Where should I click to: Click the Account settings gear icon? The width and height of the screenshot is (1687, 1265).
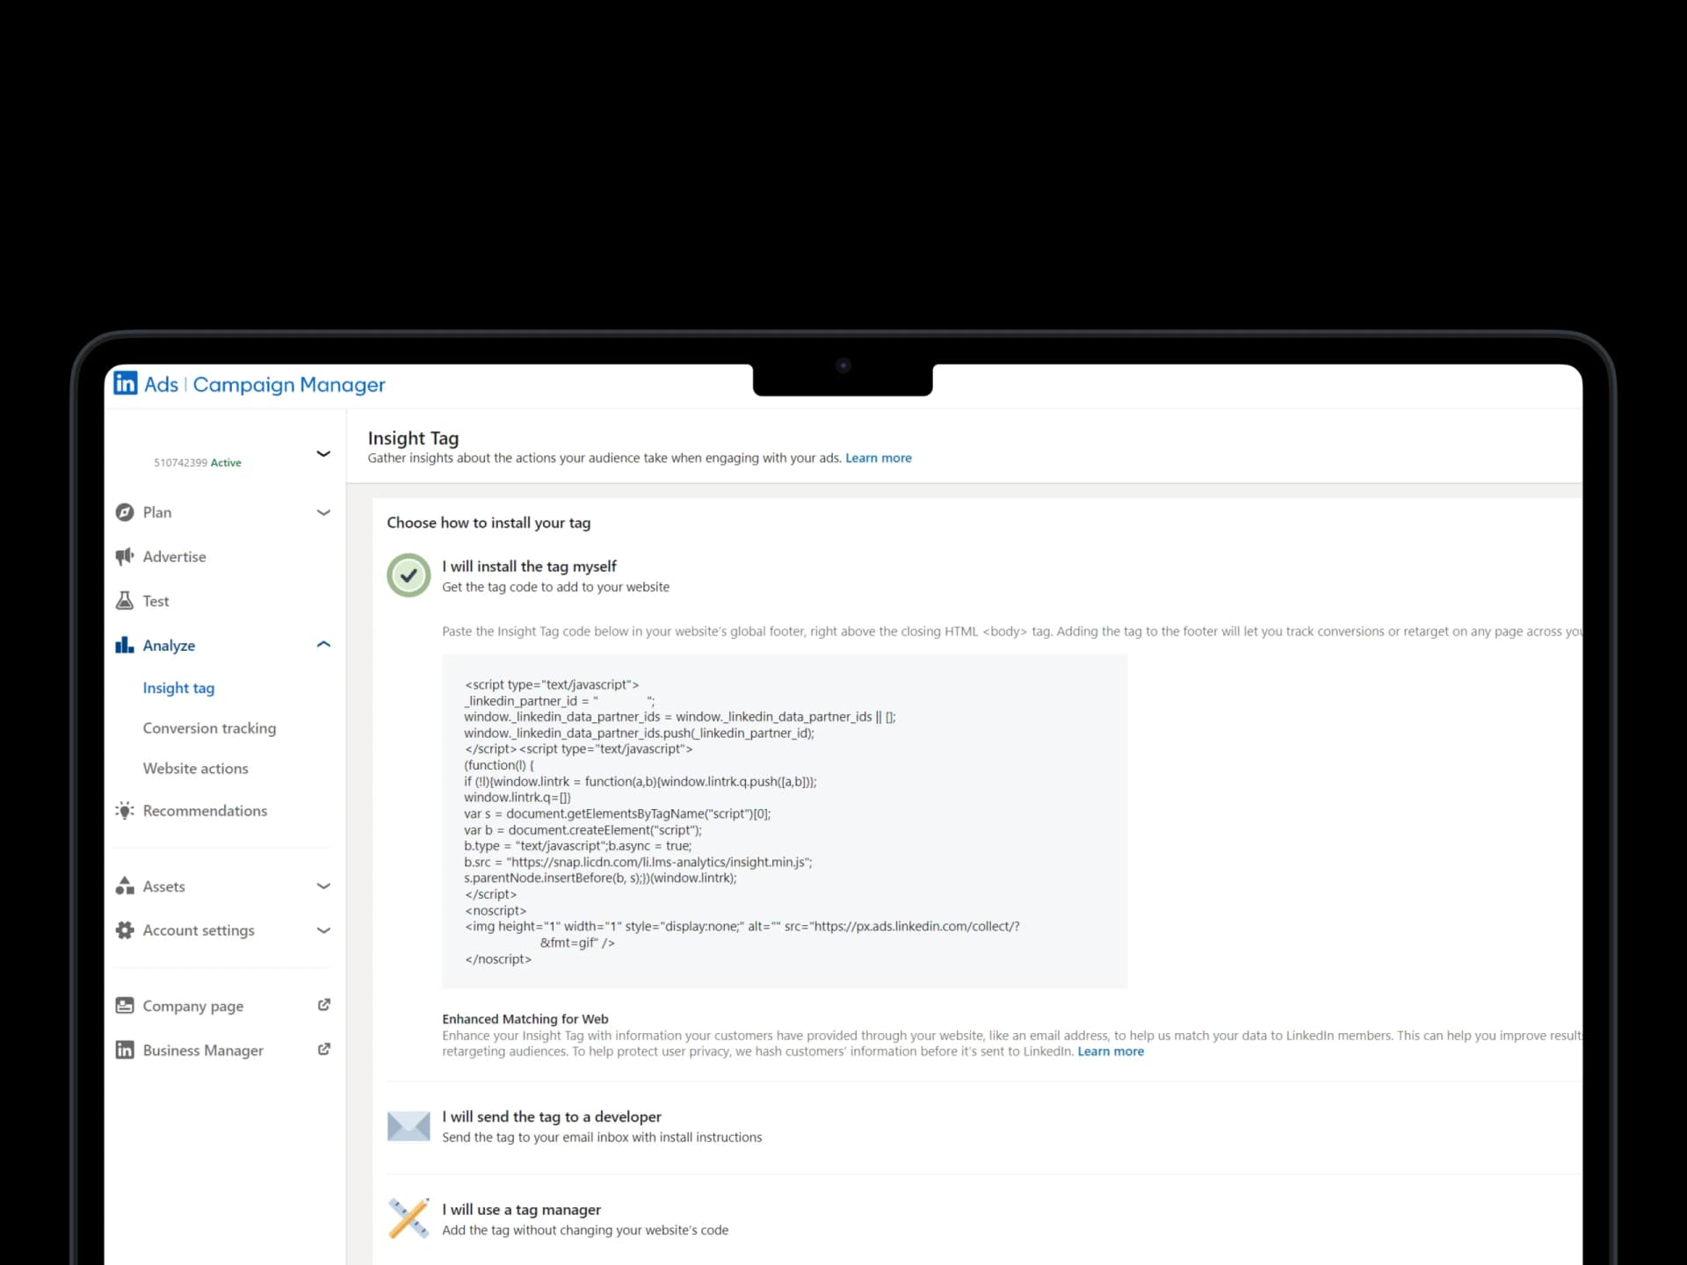(x=125, y=929)
